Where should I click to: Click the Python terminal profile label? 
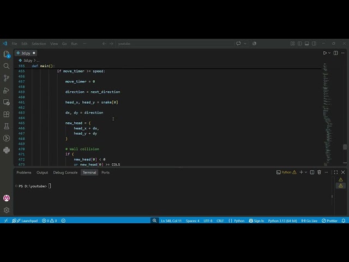point(286,172)
